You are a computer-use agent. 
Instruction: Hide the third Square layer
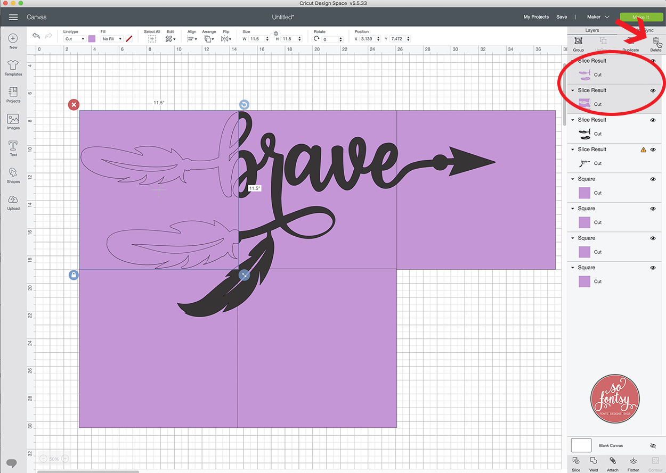[653, 238]
